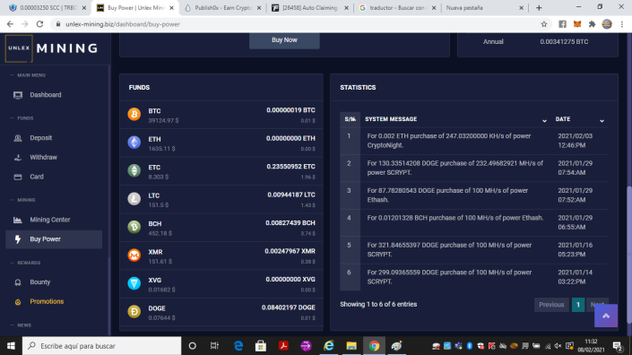Image resolution: width=632 pixels, height=355 pixels.
Task: Click the Bitcoin BTC coin icon
Action: [x=134, y=114]
